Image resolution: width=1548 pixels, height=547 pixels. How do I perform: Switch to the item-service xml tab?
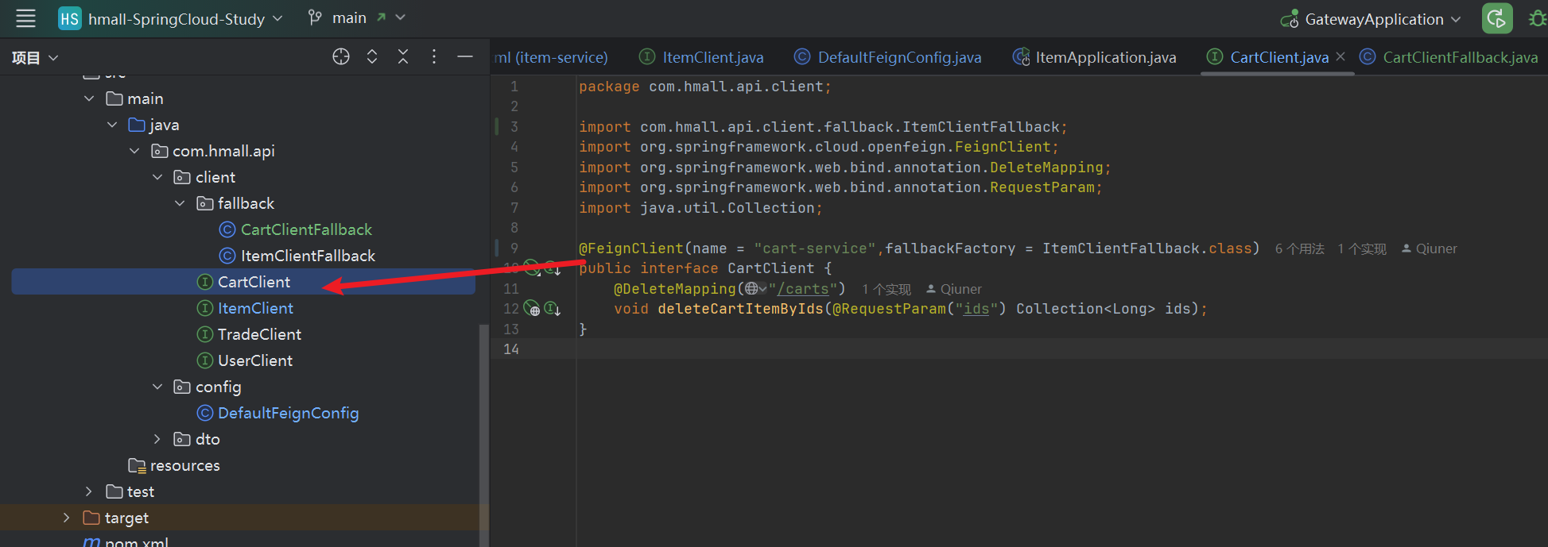pos(550,57)
